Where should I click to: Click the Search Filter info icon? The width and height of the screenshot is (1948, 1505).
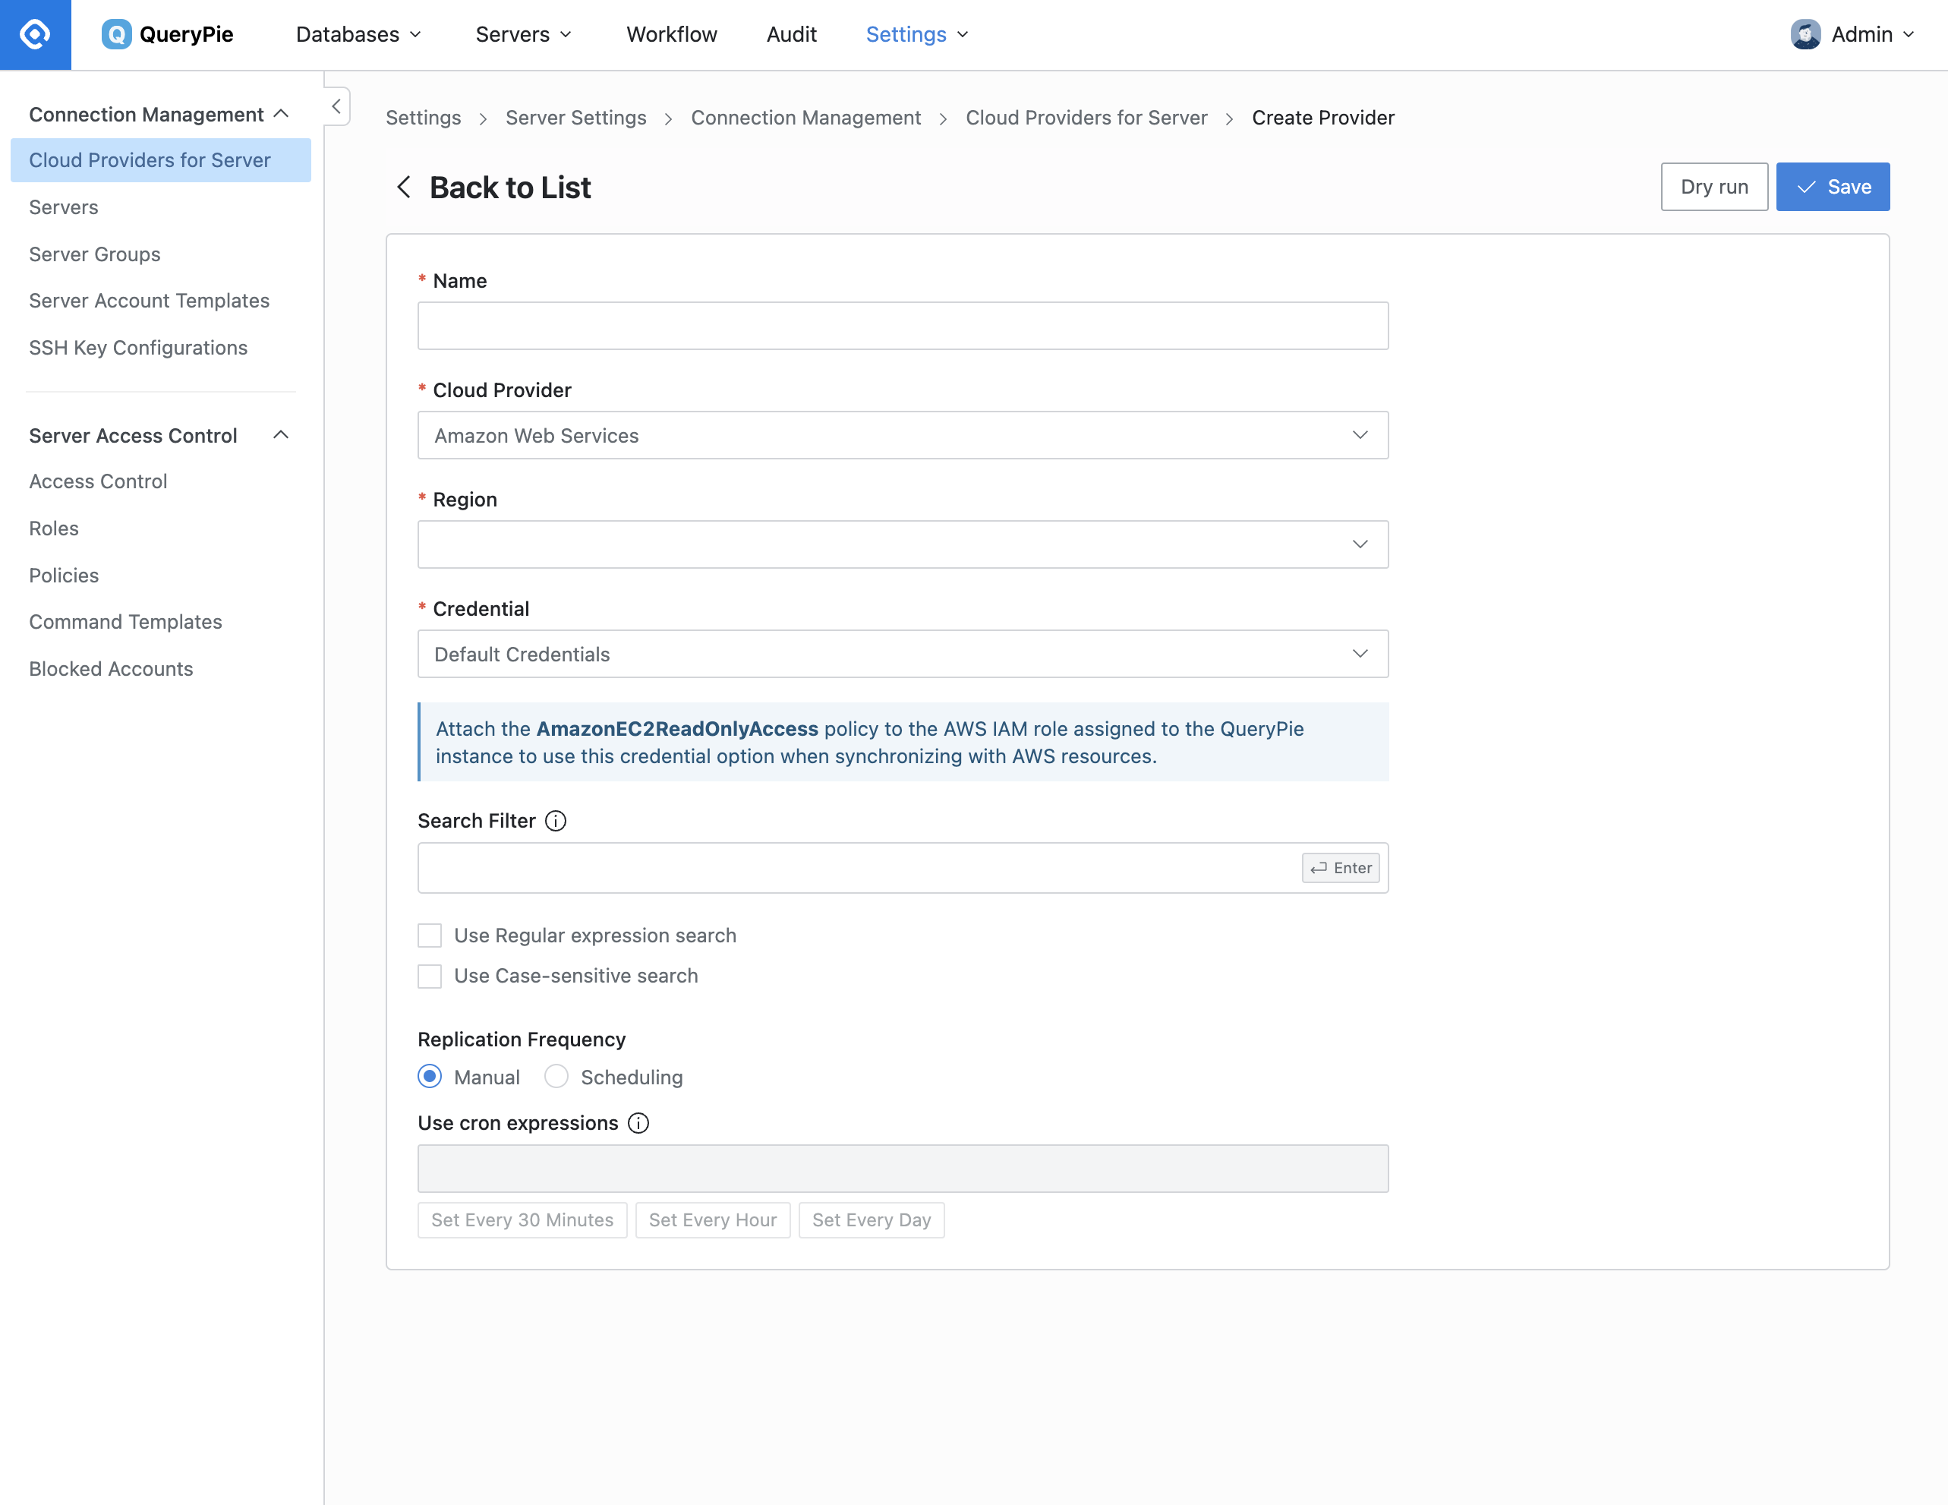point(556,821)
